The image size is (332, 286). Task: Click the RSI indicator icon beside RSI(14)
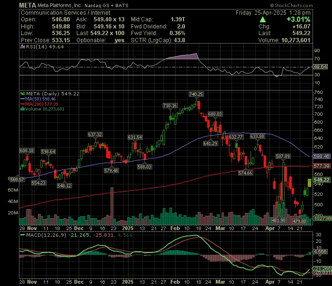click(22, 46)
